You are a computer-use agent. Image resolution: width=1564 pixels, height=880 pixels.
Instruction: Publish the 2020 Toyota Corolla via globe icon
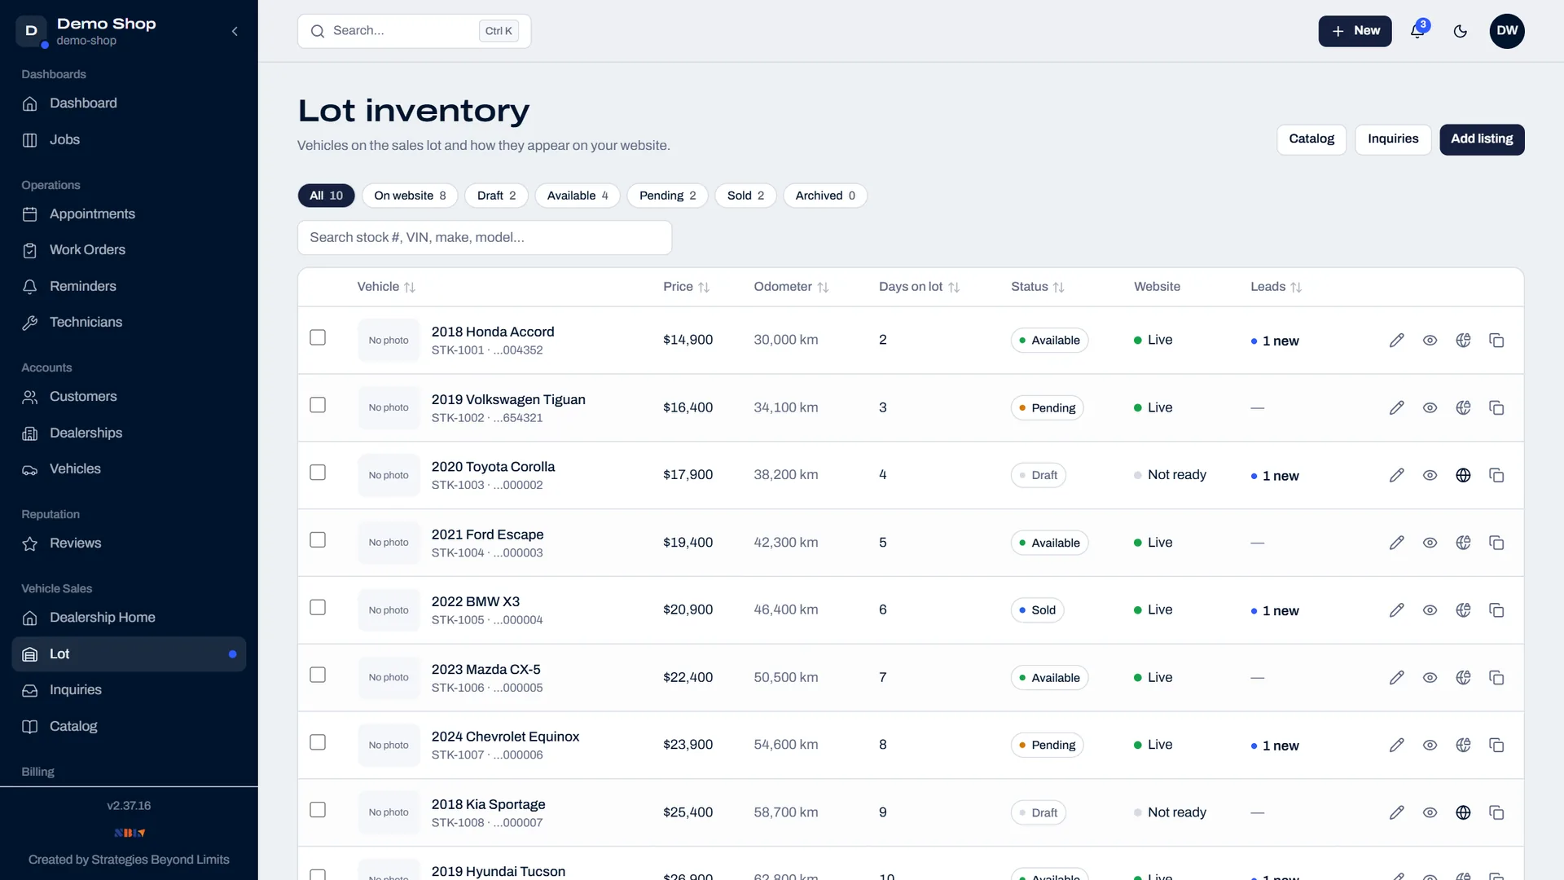(1463, 475)
